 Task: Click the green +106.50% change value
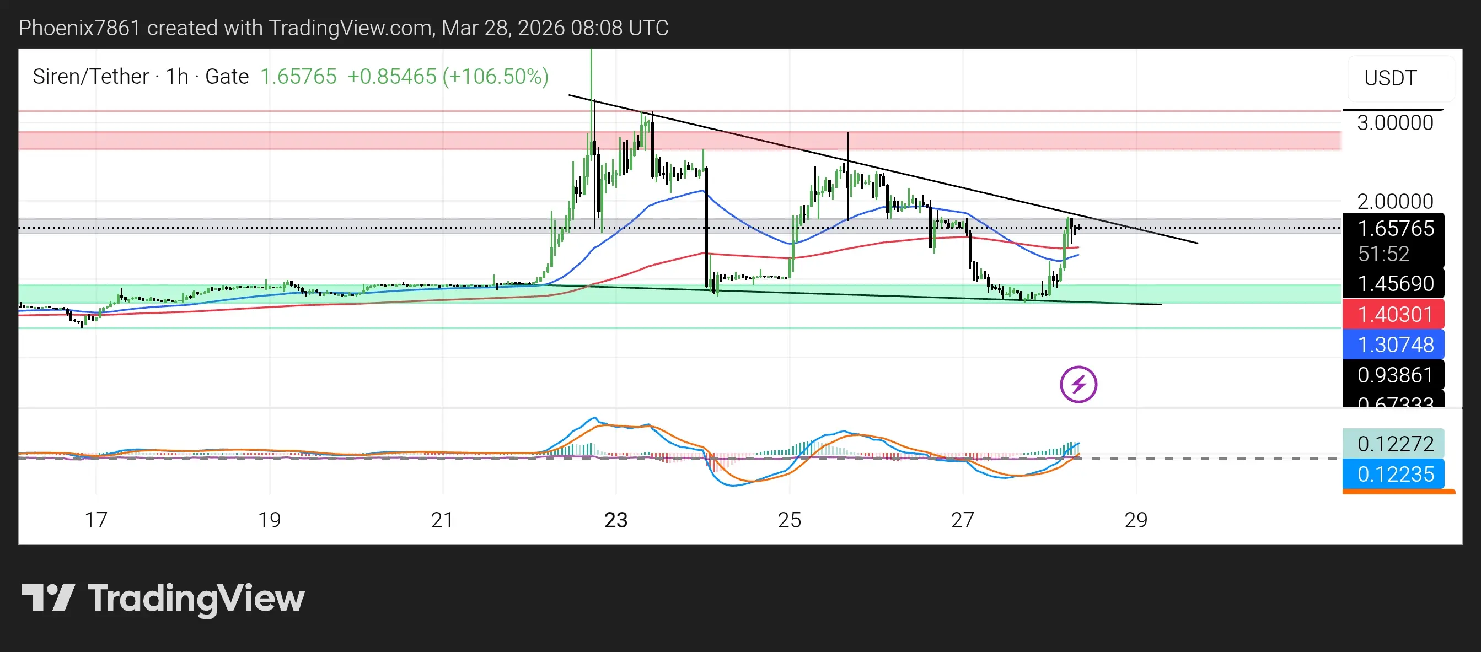click(496, 77)
